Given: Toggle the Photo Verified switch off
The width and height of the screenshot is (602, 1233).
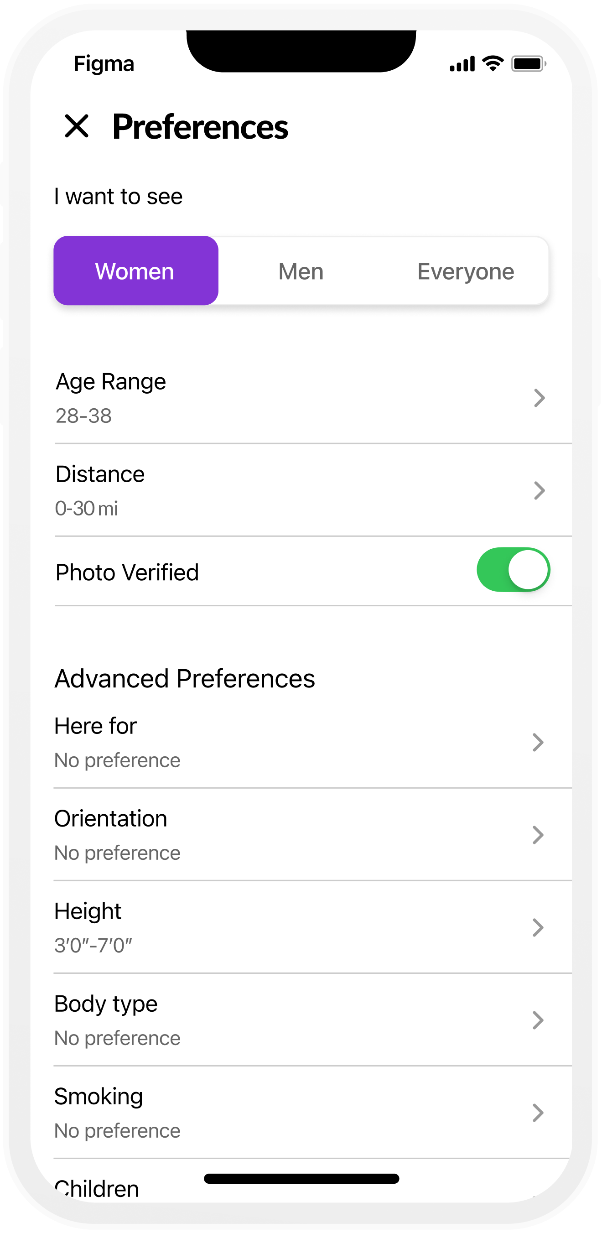Looking at the screenshot, I should [x=513, y=570].
